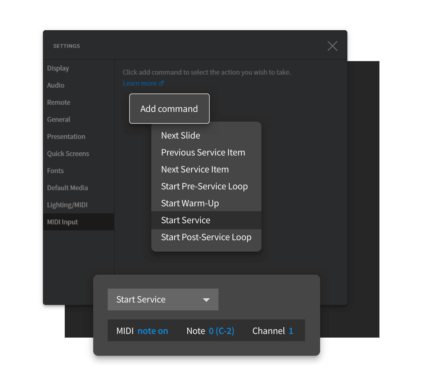This screenshot has height=386, width=423.
Task: Select Next Service Item in the menu
Action: click(206, 169)
